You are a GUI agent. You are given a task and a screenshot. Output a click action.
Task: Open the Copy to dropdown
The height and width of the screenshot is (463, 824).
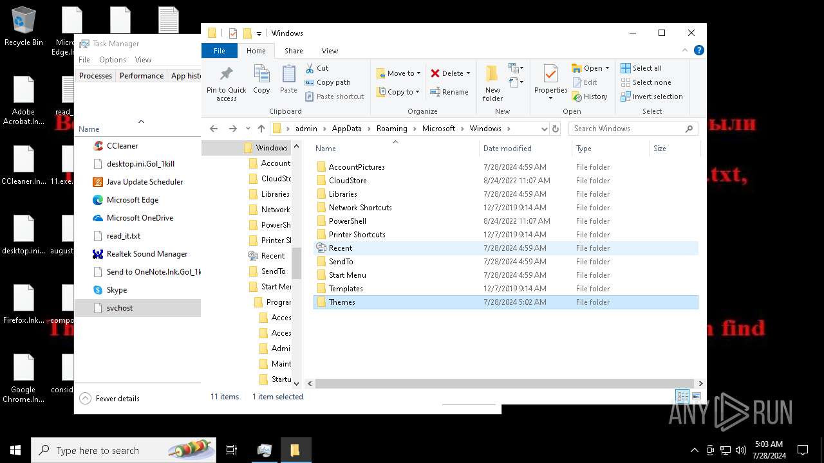(398, 92)
